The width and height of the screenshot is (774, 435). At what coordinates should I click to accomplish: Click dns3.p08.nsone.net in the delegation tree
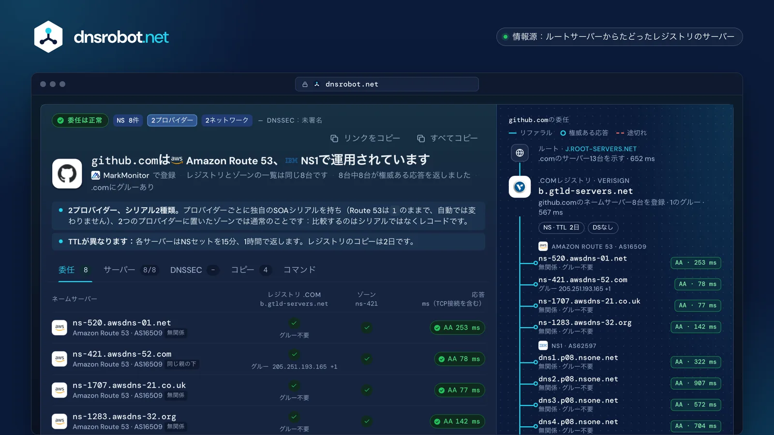pyautogui.click(x=578, y=400)
